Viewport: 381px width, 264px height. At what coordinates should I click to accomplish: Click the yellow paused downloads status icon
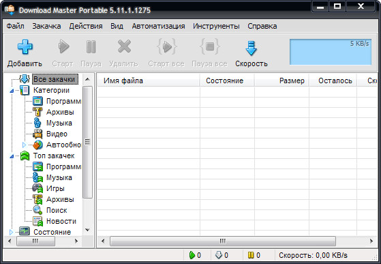(251, 255)
